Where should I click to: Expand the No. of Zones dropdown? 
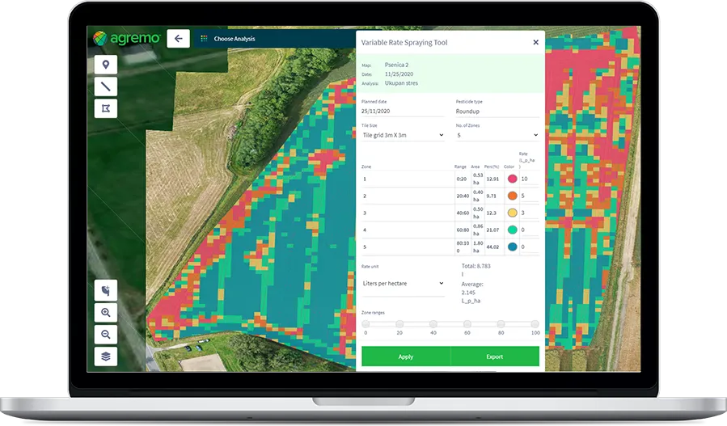pos(497,135)
